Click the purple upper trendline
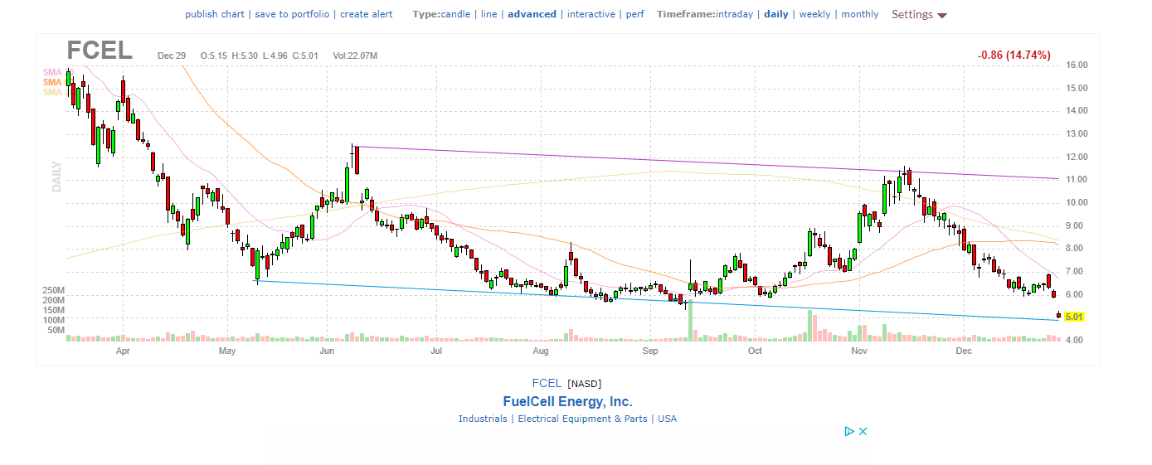The width and height of the screenshot is (1152, 465). click(x=705, y=162)
